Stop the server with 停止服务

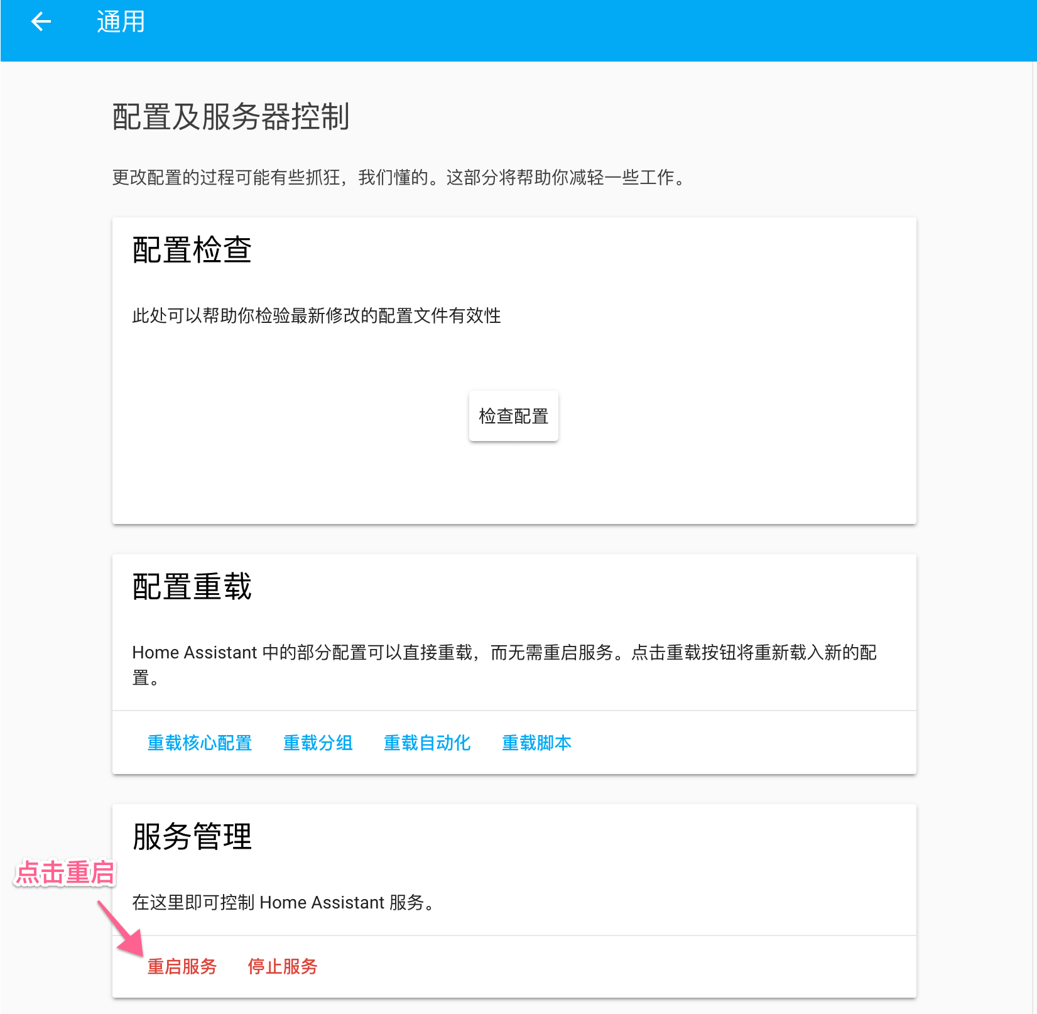tap(282, 966)
